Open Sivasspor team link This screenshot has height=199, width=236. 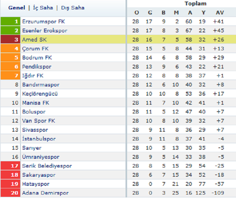(35, 130)
